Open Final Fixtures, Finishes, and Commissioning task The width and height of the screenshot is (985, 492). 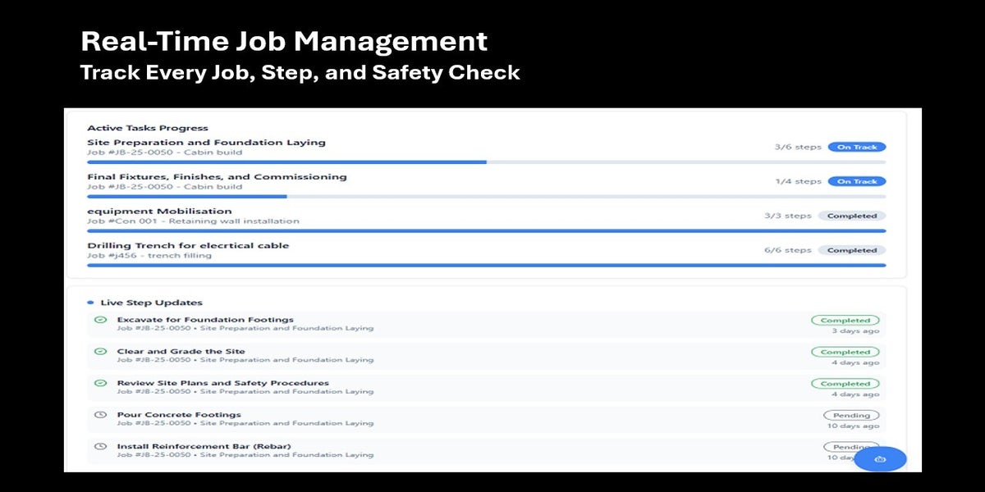[217, 177]
